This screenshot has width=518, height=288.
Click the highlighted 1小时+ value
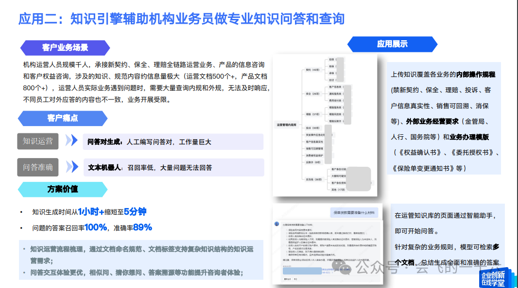pos(91,211)
